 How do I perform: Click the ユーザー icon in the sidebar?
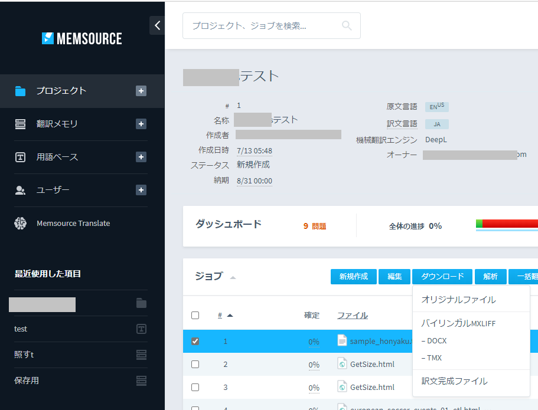[20, 191]
